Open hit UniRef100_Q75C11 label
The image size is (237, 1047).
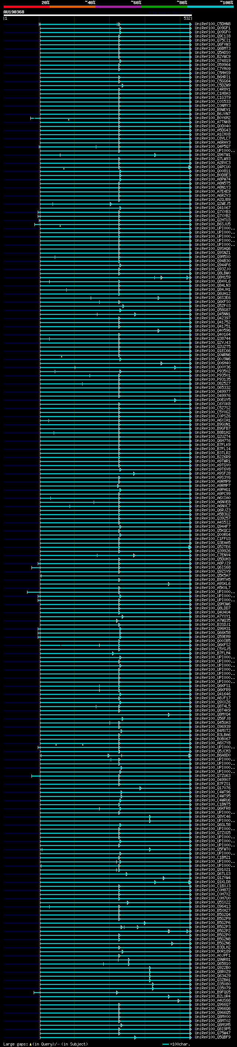coord(213,40)
